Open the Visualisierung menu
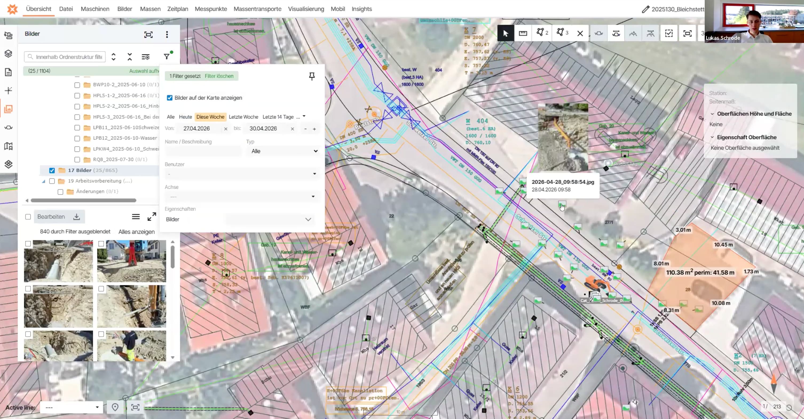 pyautogui.click(x=306, y=9)
